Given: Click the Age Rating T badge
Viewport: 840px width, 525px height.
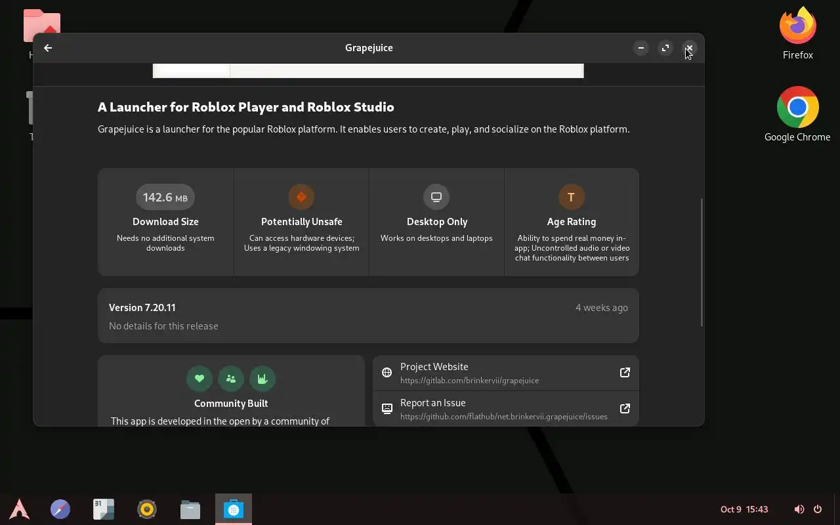Looking at the screenshot, I should (x=571, y=197).
